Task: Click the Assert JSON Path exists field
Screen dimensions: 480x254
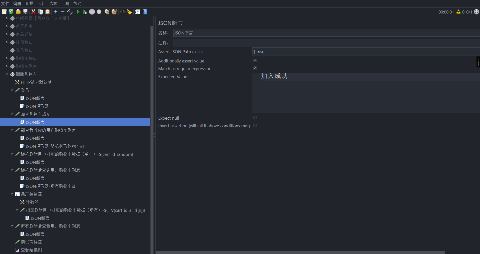Action: [x=366, y=52]
